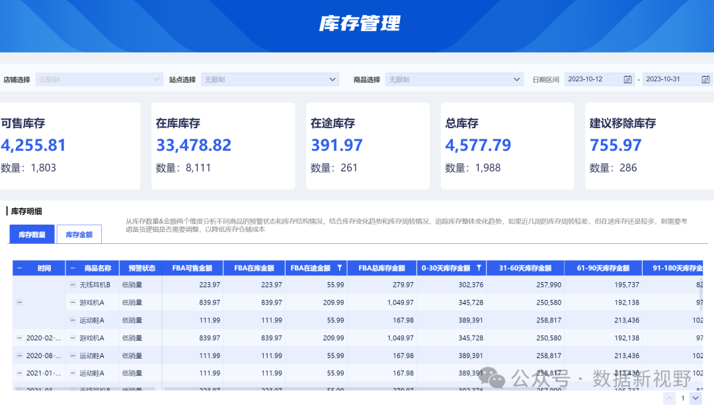Click filter icon on FBA在途金额 column
Viewport: 714px width, 407px height.
pyautogui.click(x=339, y=268)
